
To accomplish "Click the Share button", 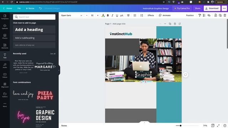I will coord(198,9).
